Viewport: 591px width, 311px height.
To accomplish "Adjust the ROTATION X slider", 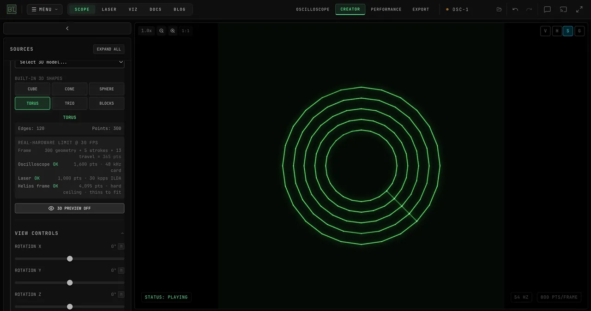I will click(x=70, y=259).
